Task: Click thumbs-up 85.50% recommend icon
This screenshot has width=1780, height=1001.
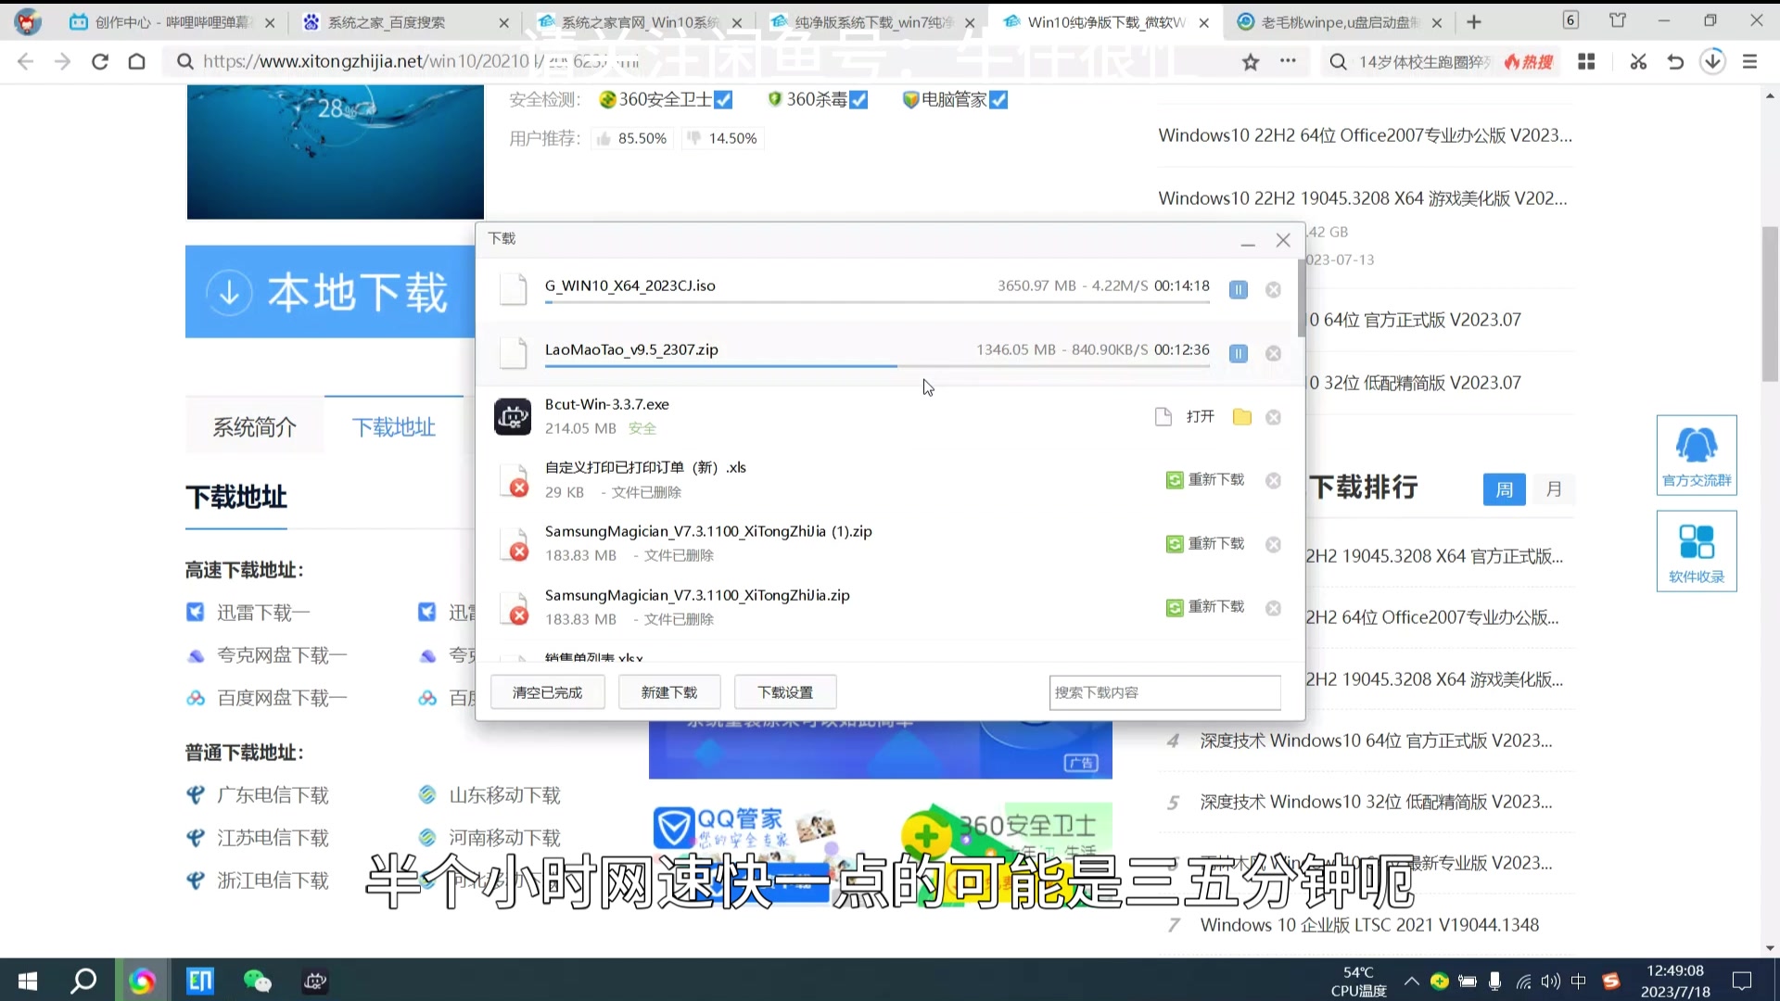Action: pyautogui.click(x=604, y=138)
